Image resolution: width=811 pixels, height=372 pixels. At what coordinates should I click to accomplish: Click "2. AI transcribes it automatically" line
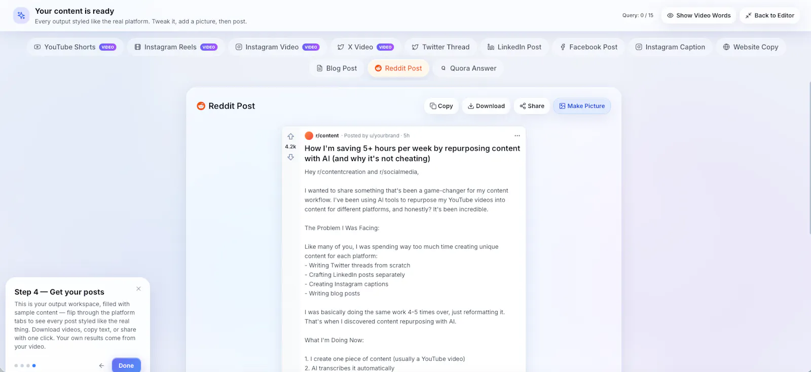(x=349, y=368)
